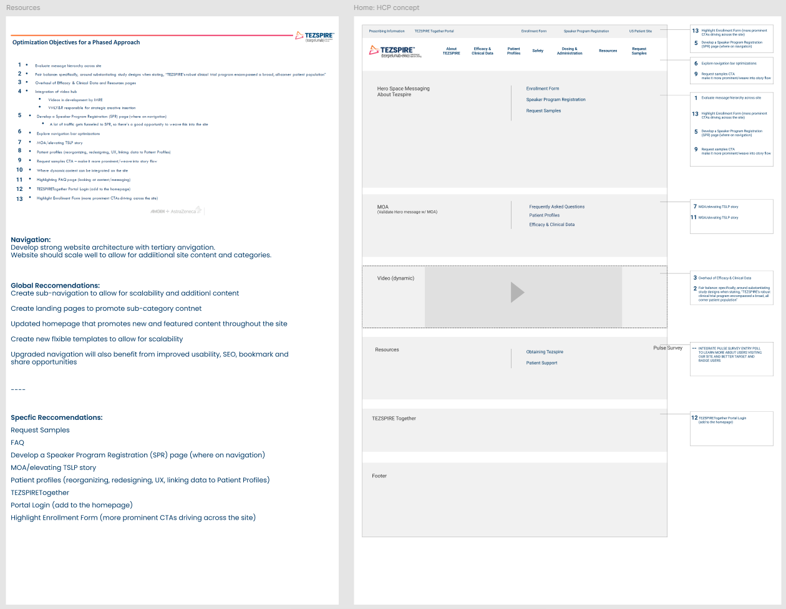Select the 'MOA' section heading
786x609 pixels.
(382, 207)
